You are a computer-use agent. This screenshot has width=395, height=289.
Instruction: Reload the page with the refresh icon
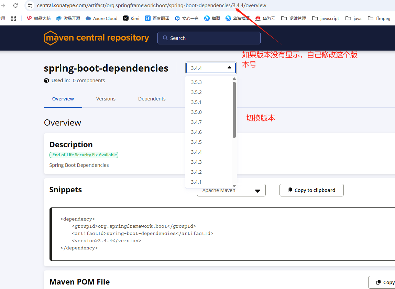click(15, 5)
